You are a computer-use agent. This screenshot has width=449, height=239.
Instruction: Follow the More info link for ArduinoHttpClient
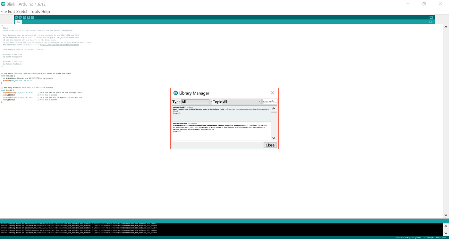pos(177,131)
